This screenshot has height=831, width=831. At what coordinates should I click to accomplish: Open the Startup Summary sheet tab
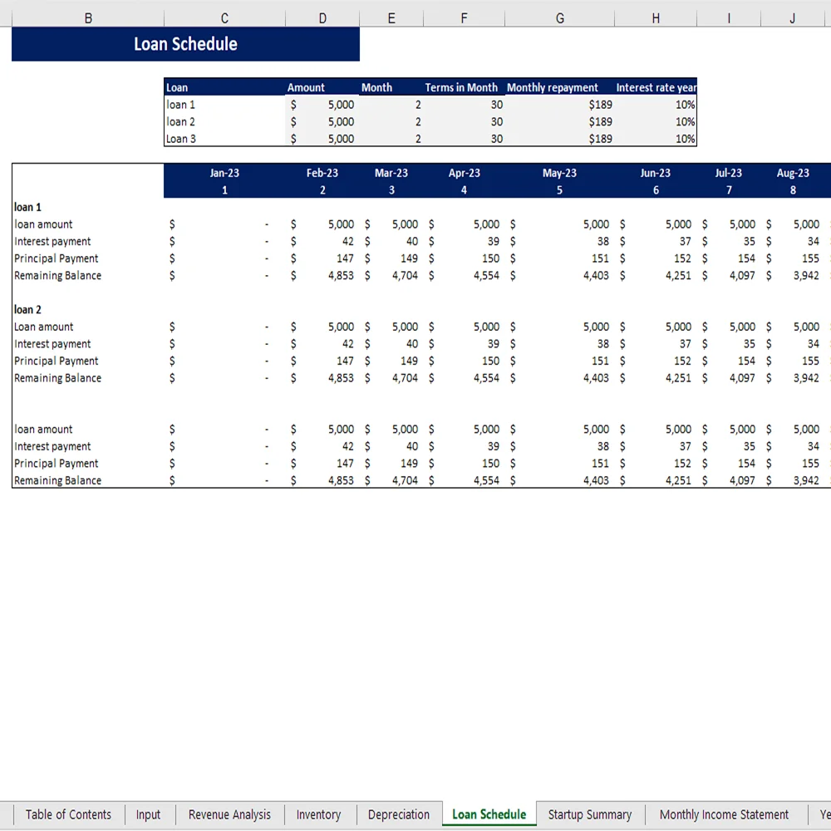590,814
